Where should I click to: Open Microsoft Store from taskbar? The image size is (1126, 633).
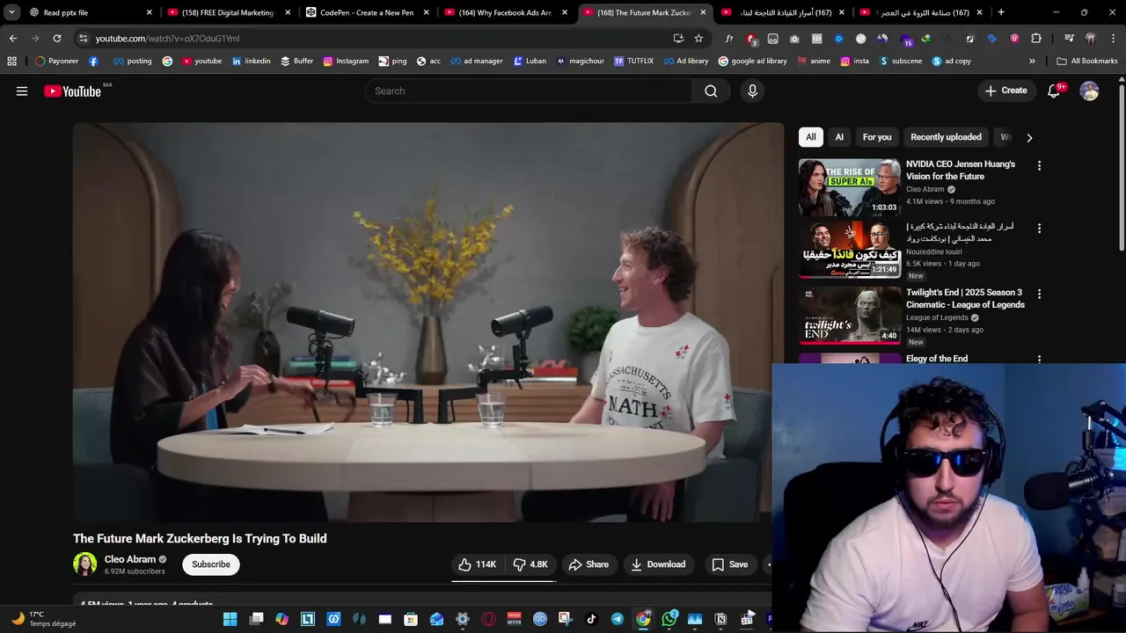[411, 619]
